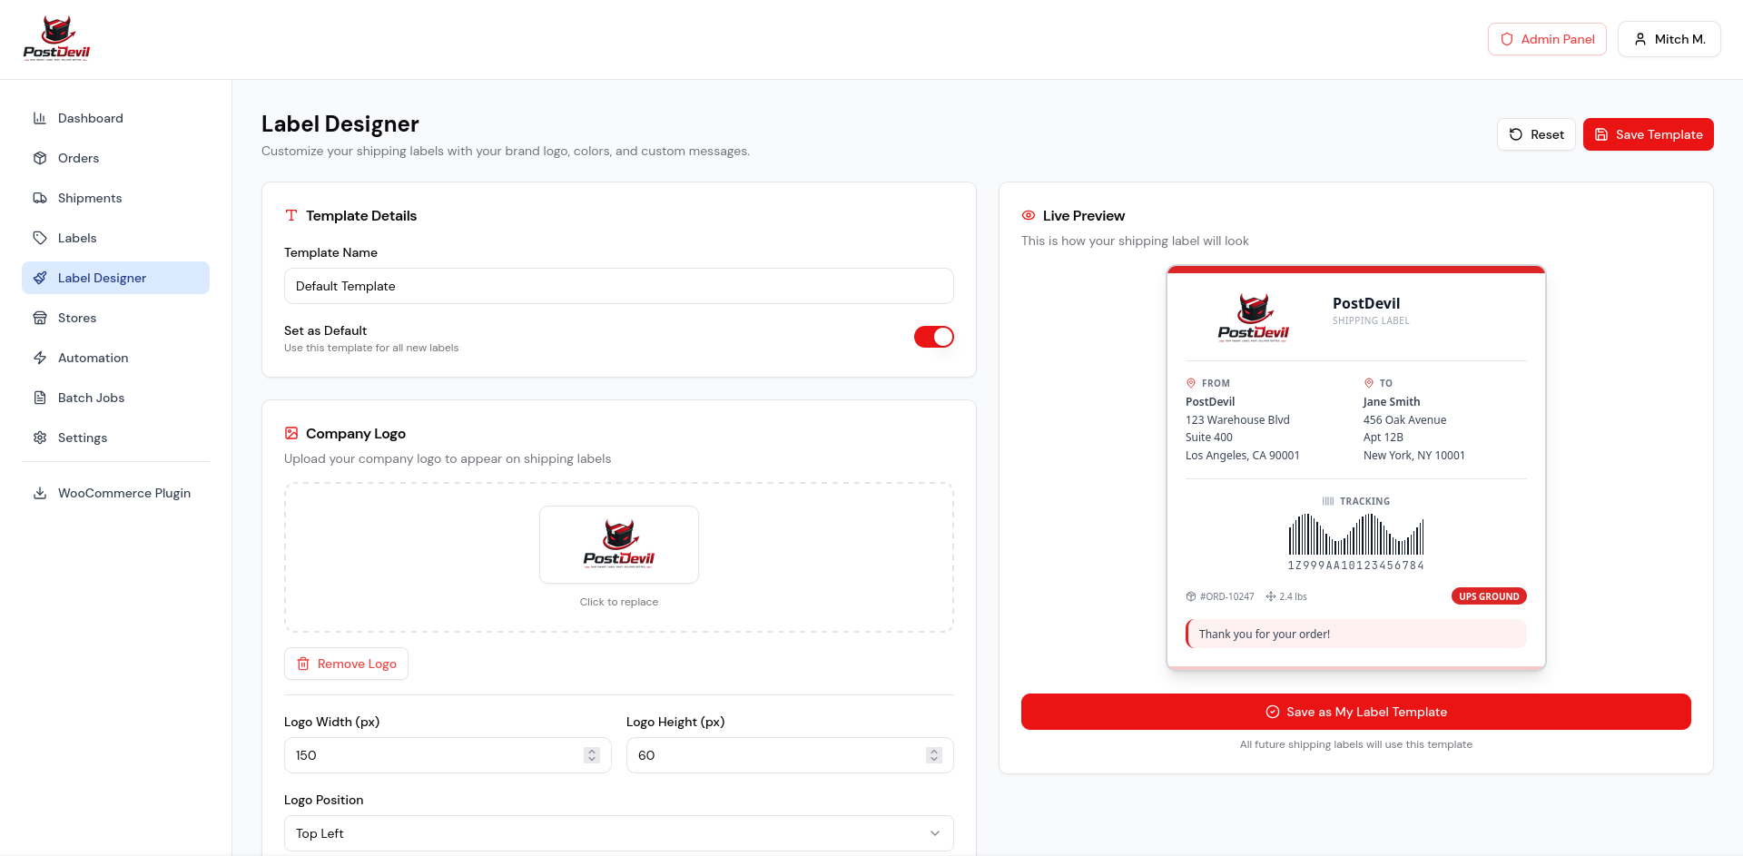The height and width of the screenshot is (856, 1743).
Task: Toggle the Set as Default switch
Action: pyautogui.click(x=934, y=337)
